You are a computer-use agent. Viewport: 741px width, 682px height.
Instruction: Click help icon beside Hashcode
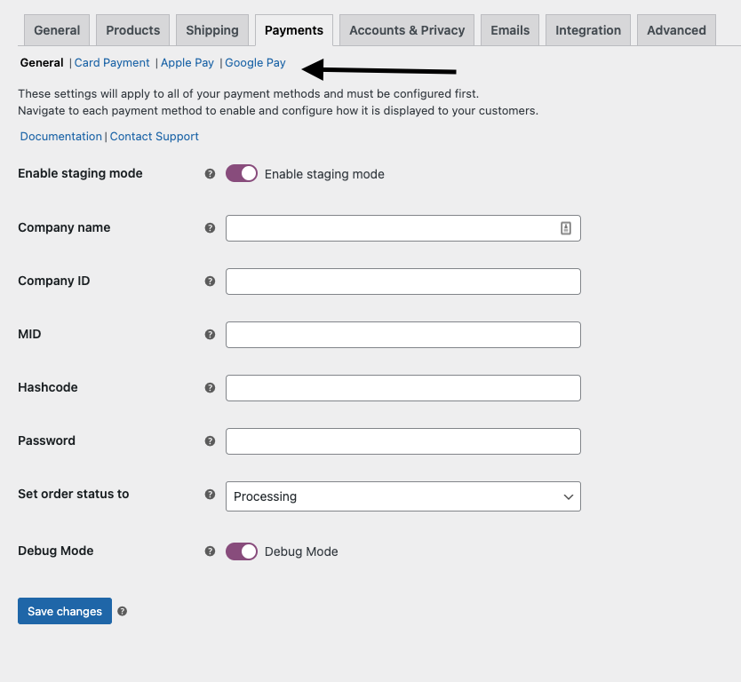point(210,388)
